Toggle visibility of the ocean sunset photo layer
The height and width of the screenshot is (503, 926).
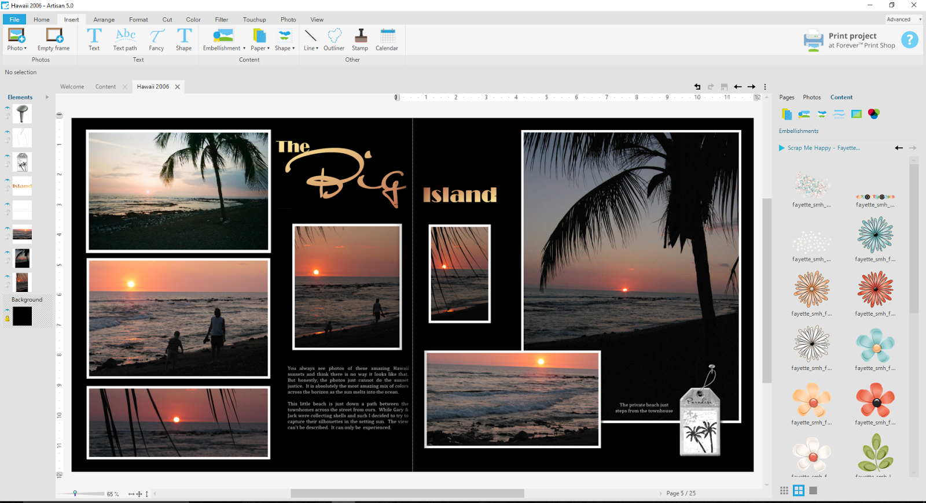(x=8, y=229)
